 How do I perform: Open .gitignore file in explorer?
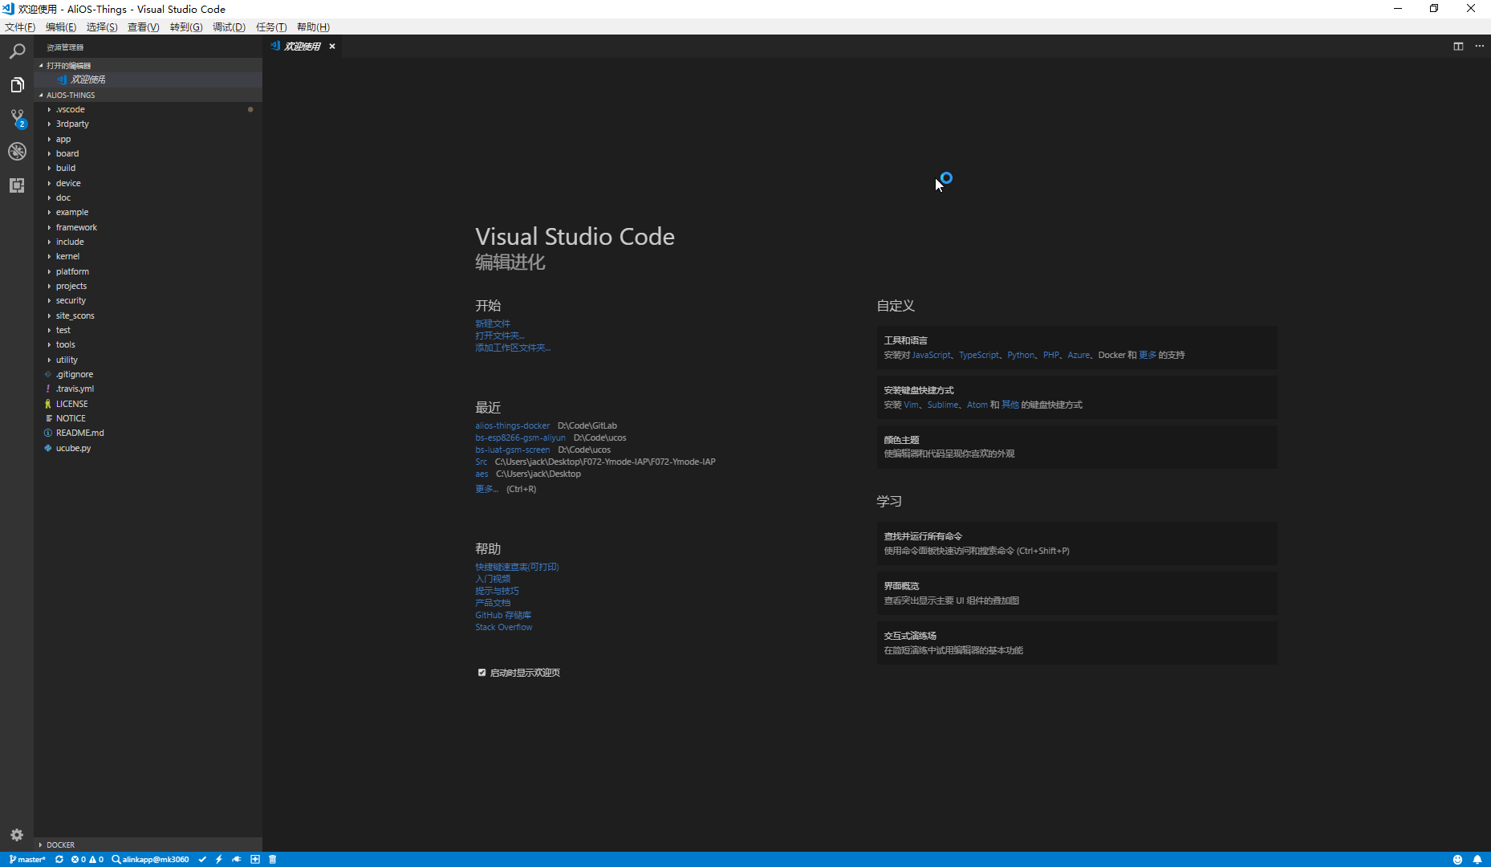(148, 374)
